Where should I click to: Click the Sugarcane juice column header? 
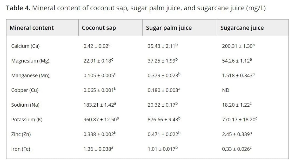point(242,28)
